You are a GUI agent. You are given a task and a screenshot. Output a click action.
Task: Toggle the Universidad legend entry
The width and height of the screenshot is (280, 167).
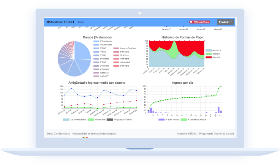(x=122, y=62)
